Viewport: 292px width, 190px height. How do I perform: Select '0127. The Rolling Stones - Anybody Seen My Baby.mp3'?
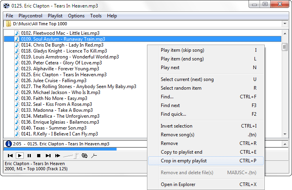pyautogui.click(x=79, y=87)
